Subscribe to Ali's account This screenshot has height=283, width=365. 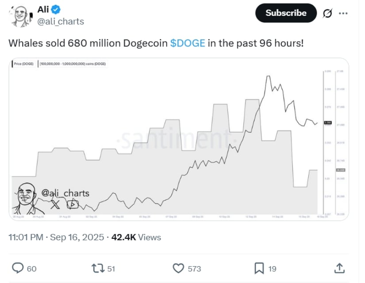(x=286, y=13)
